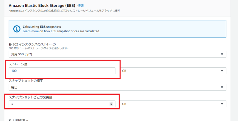Open the 汎用 SSD (gp2) storage type dropdown
This screenshot has height=121, width=238.
pyautogui.click(x=117, y=54)
